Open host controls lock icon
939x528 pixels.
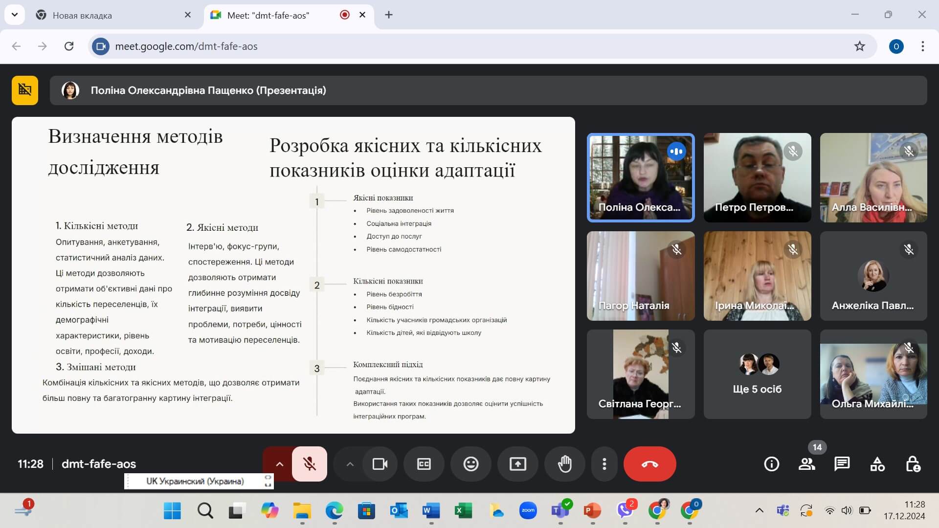coord(913,464)
